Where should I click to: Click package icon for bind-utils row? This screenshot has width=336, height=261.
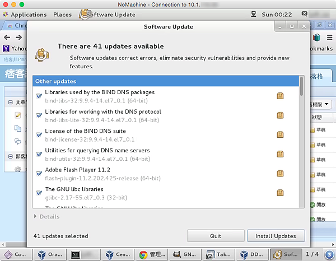[x=280, y=154]
